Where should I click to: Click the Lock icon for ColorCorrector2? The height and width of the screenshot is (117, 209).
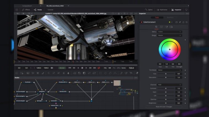coord(183,22)
